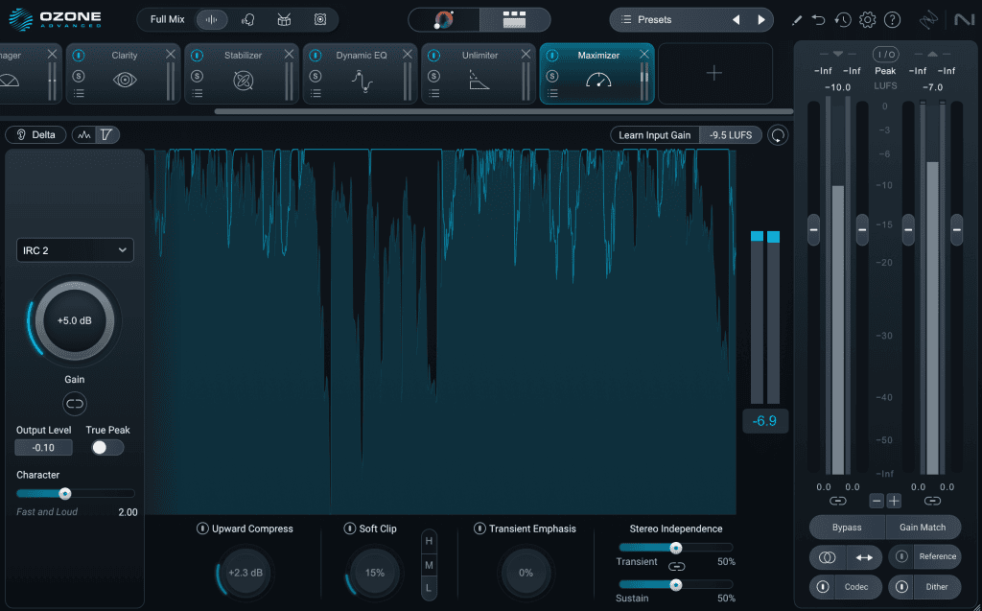982x611 pixels.
Task: Toggle the Clarity module power button
Action: click(x=79, y=55)
